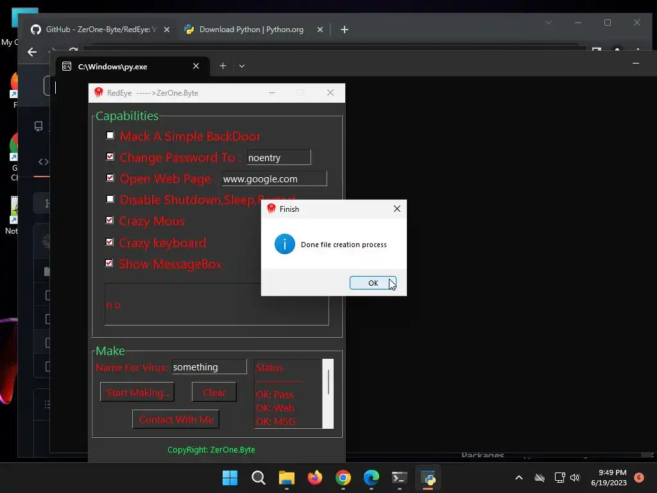Screen dimensions: 657x493
Task: Open clock showing 9:49 PM
Action: (x=609, y=478)
